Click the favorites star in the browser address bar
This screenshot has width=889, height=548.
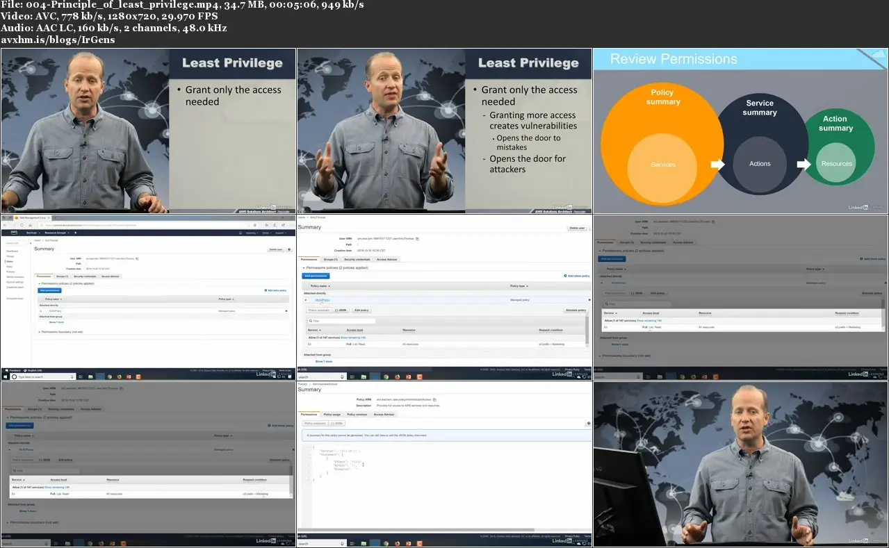(x=255, y=225)
